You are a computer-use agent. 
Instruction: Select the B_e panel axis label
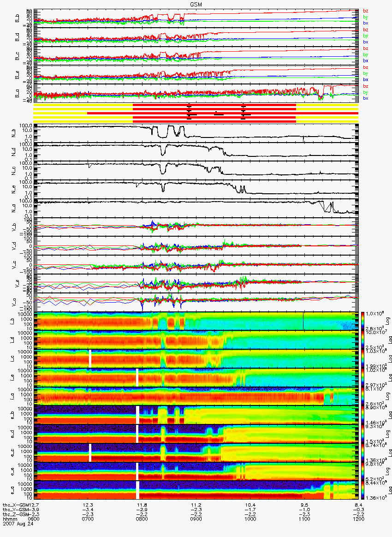[x=17, y=75]
